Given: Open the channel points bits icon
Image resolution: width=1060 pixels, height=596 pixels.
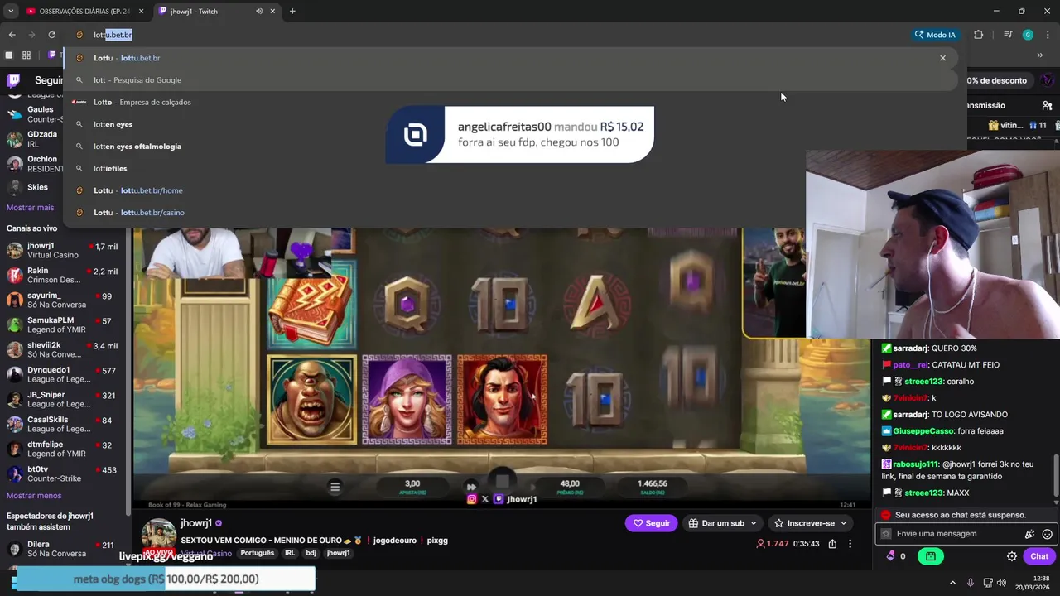Looking at the screenshot, I should pyautogui.click(x=891, y=556).
